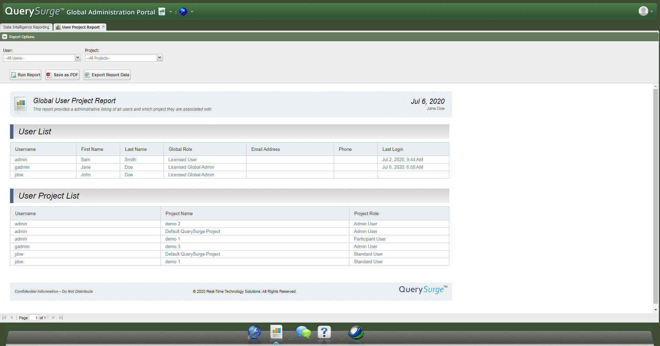Click Save as PDF button

[62, 75]
